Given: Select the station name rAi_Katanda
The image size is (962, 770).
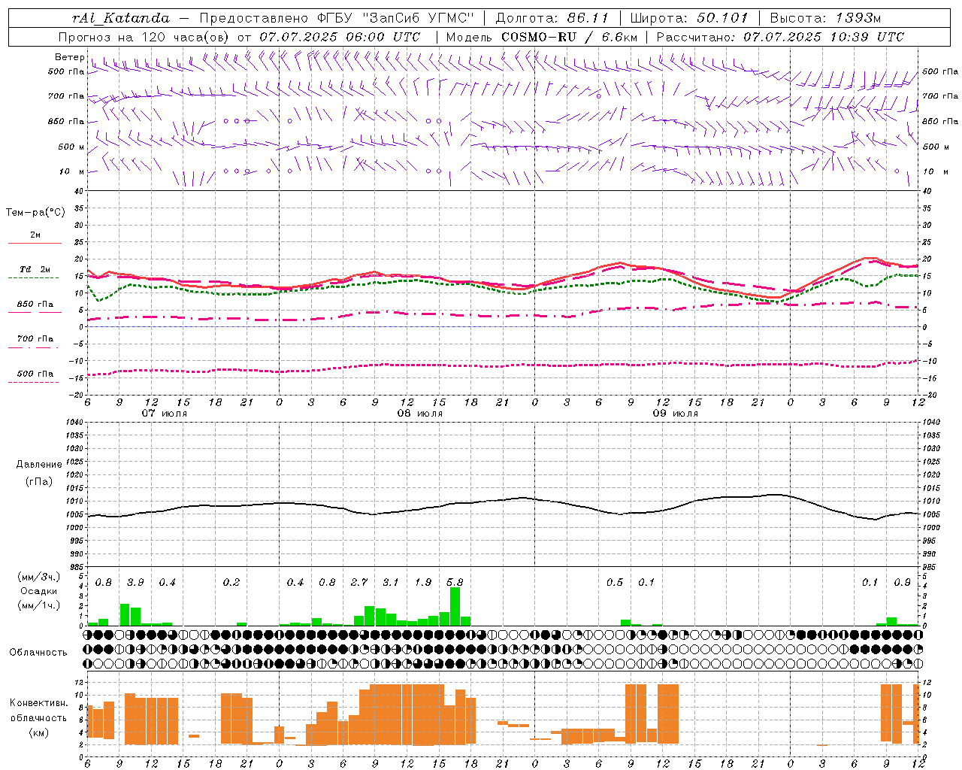Looking at the screenshot, I should point(121,18).
